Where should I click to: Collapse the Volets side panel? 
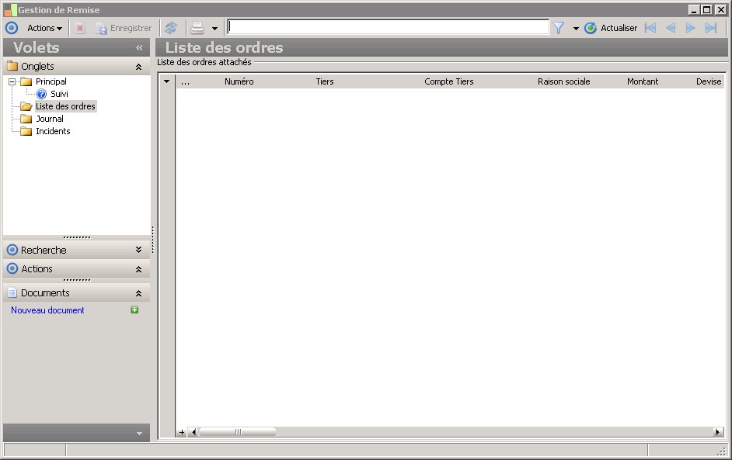click(139, 47)
